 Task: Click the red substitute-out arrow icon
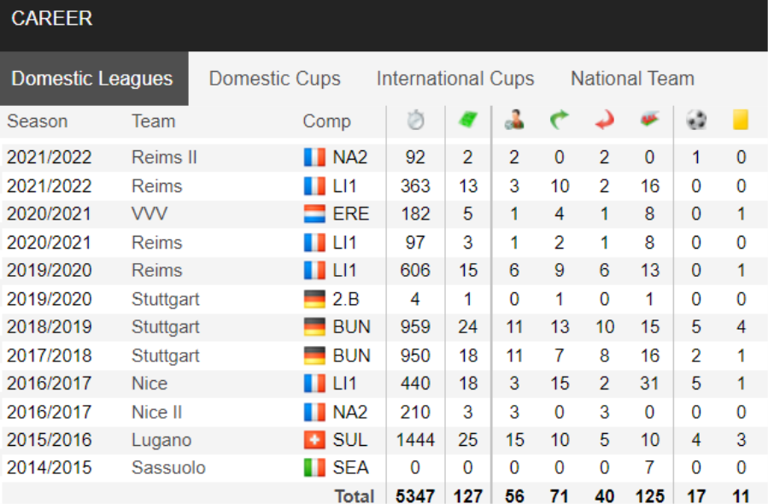pyautogui.click(x=605, y=120)
